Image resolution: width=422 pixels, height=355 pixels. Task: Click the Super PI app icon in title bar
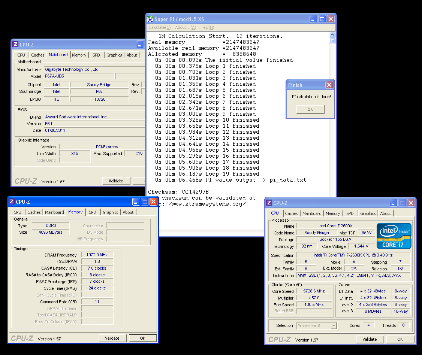click(x=150, y=19)
